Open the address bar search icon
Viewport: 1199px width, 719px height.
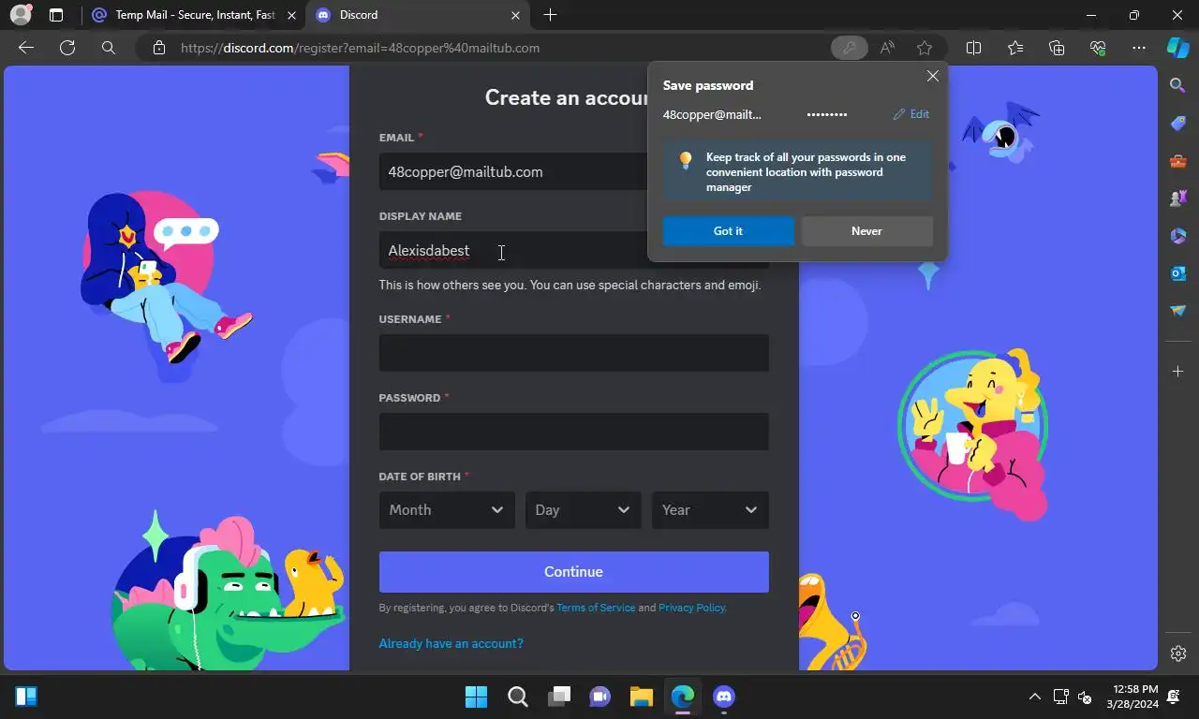click(109, 48)
